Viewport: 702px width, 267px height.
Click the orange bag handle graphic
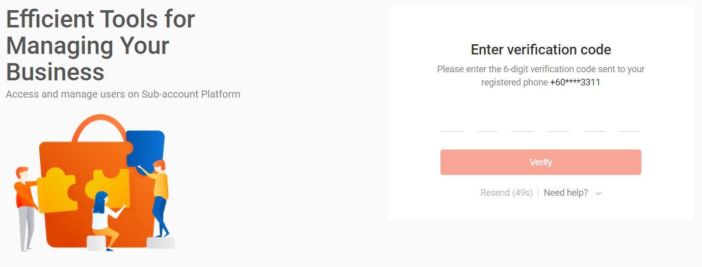pos(98,128)
